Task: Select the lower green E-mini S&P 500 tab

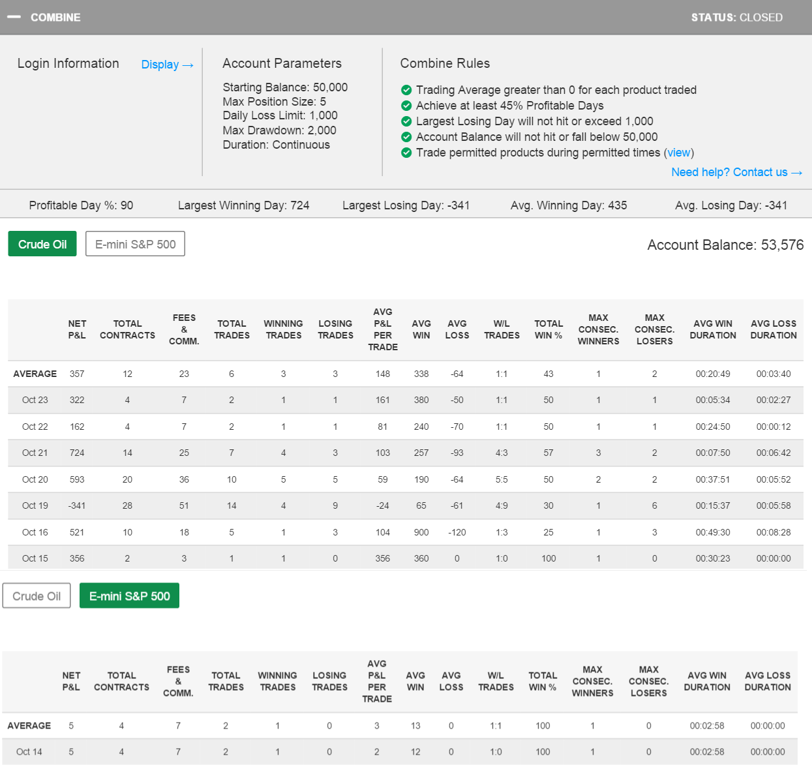Action: (129, 596)
